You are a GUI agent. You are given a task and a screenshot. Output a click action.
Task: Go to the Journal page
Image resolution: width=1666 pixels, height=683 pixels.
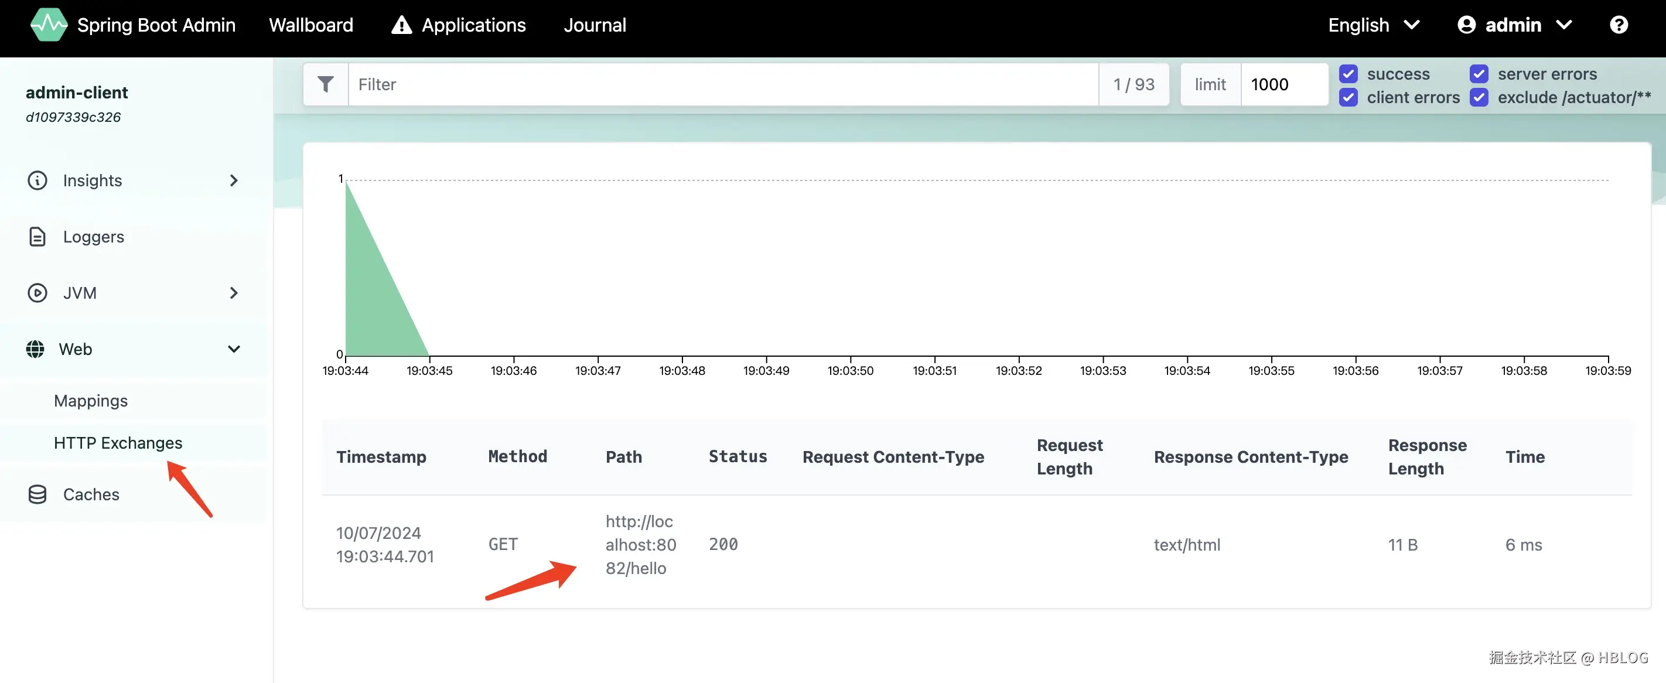click(595, 25)
